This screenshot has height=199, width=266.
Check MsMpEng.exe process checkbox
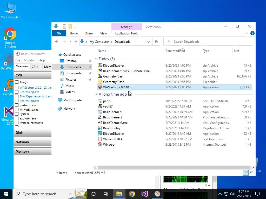[x=17, y=110]
